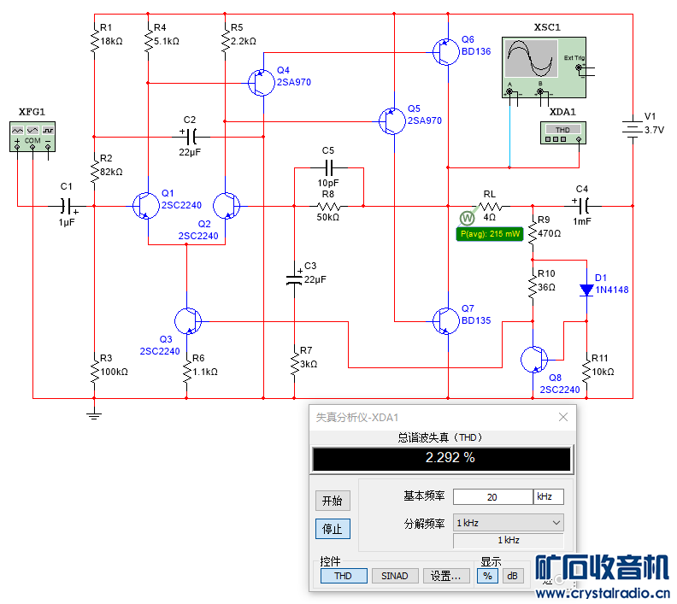Select the Q7 BD135 power transistor
Screen dimensions: 677x604
coord(446,321)
